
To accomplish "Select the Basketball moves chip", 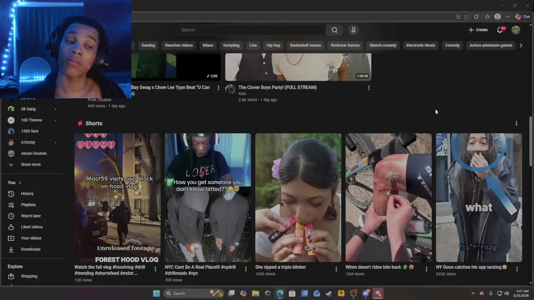I will [305, 45].
